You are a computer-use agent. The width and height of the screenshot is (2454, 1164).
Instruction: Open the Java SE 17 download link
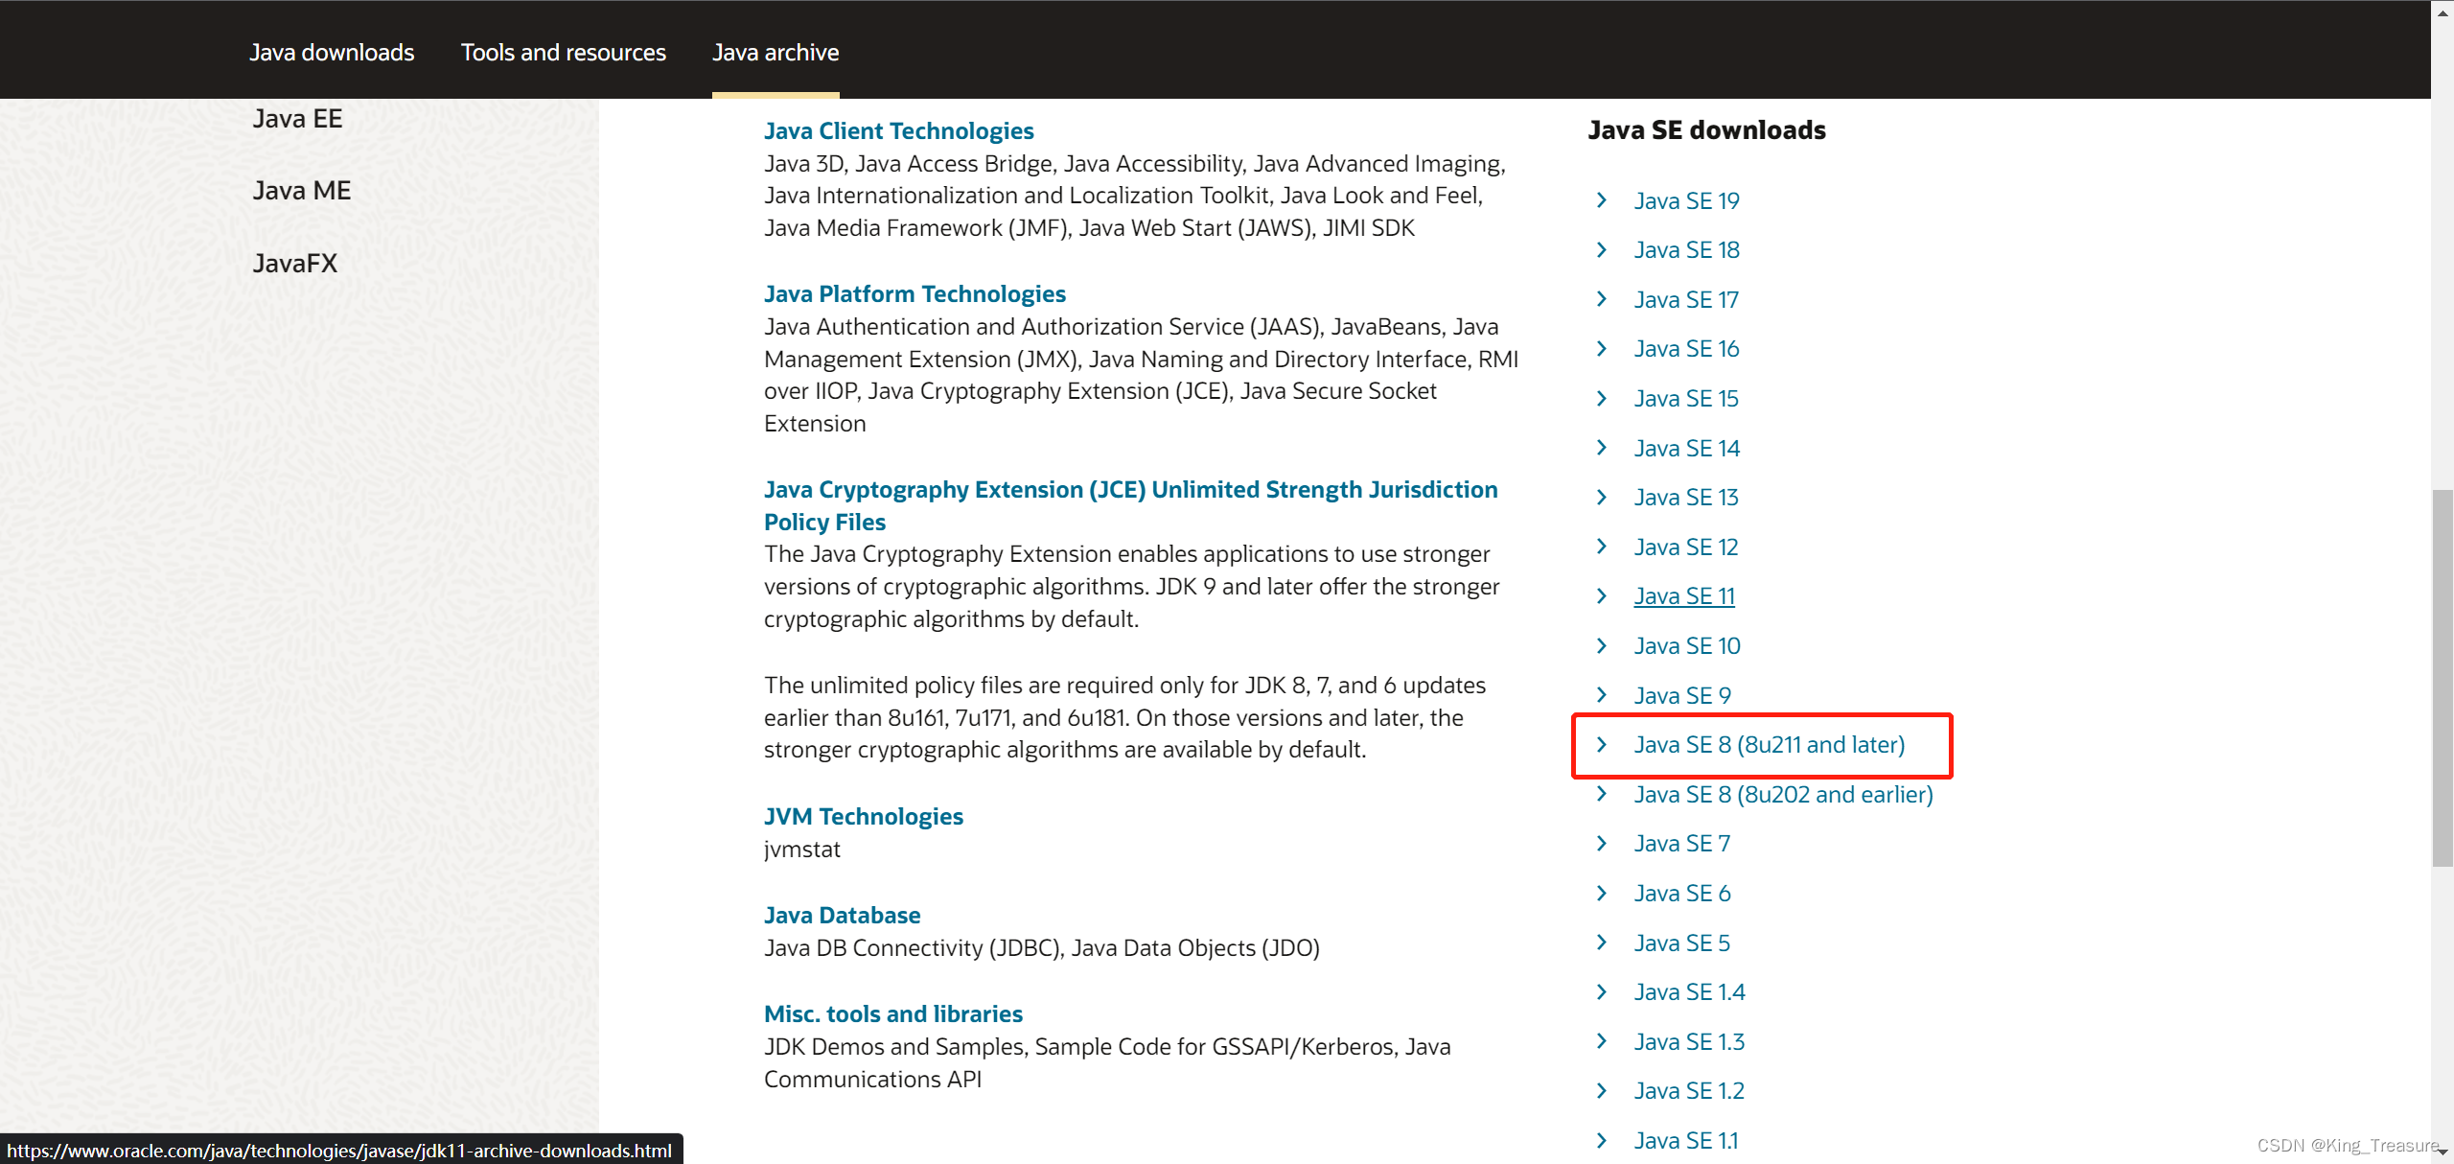pos(1686,300)
